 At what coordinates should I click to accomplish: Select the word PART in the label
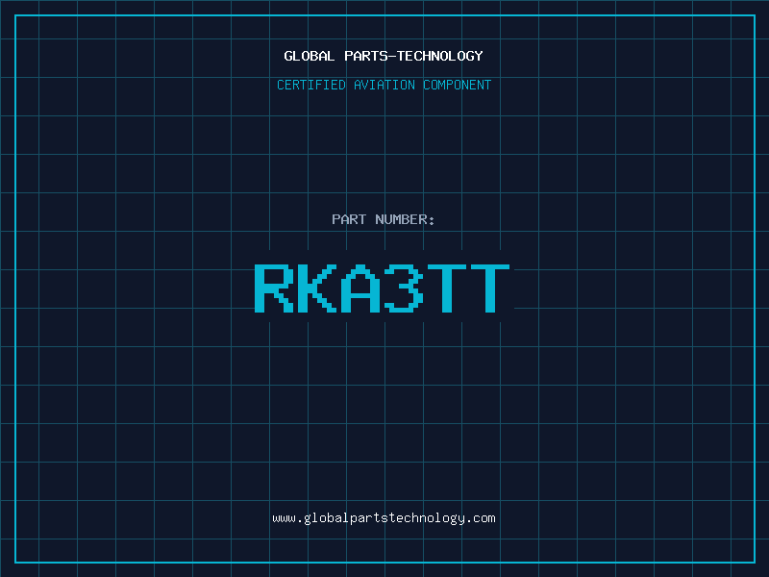349,219
